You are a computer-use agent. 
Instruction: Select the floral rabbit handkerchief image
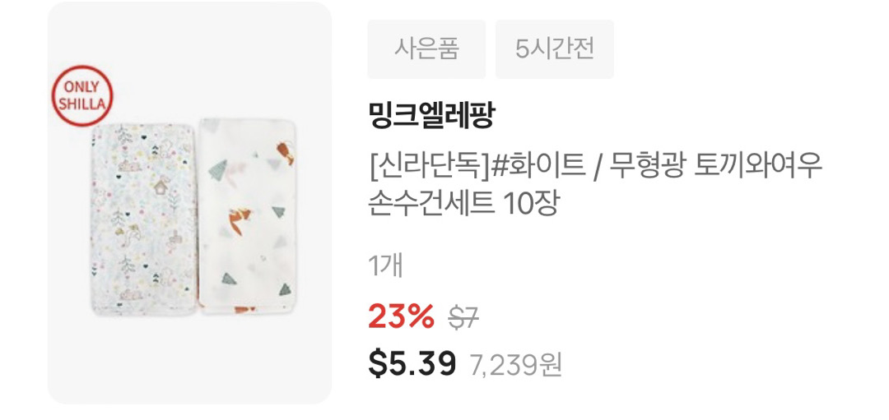[144, 219]
